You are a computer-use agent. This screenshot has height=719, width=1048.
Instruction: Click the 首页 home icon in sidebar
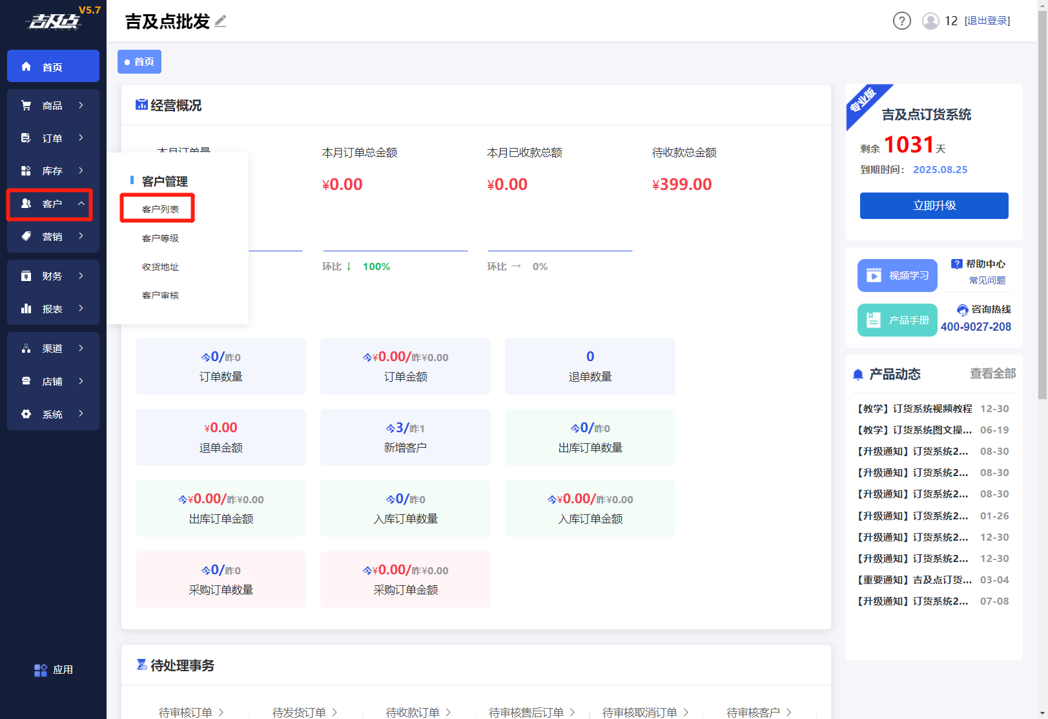pyautogui.click(x=26, y=67)
